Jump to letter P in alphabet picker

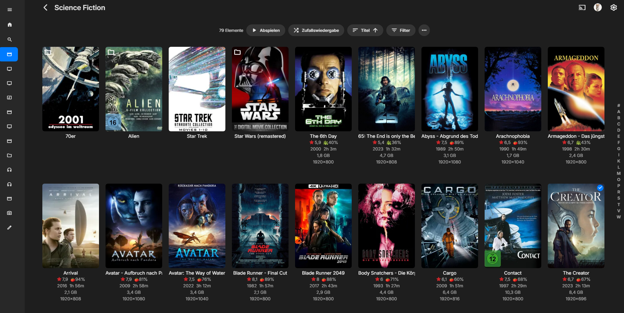pyautogui.click(x=618, y=186)
